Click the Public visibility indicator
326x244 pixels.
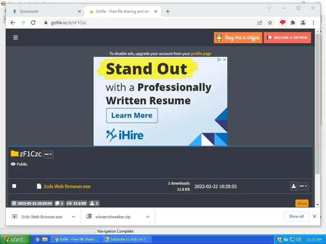tap(19, 164)
